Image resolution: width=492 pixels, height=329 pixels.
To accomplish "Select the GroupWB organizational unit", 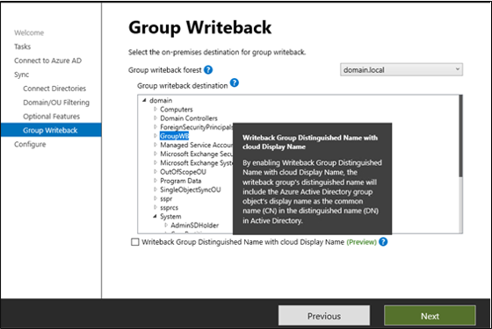I will click(x=174, y=136).
